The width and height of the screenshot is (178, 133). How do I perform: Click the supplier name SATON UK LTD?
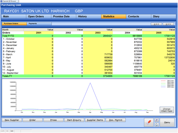pyautogui.click(x=35, y=11)
